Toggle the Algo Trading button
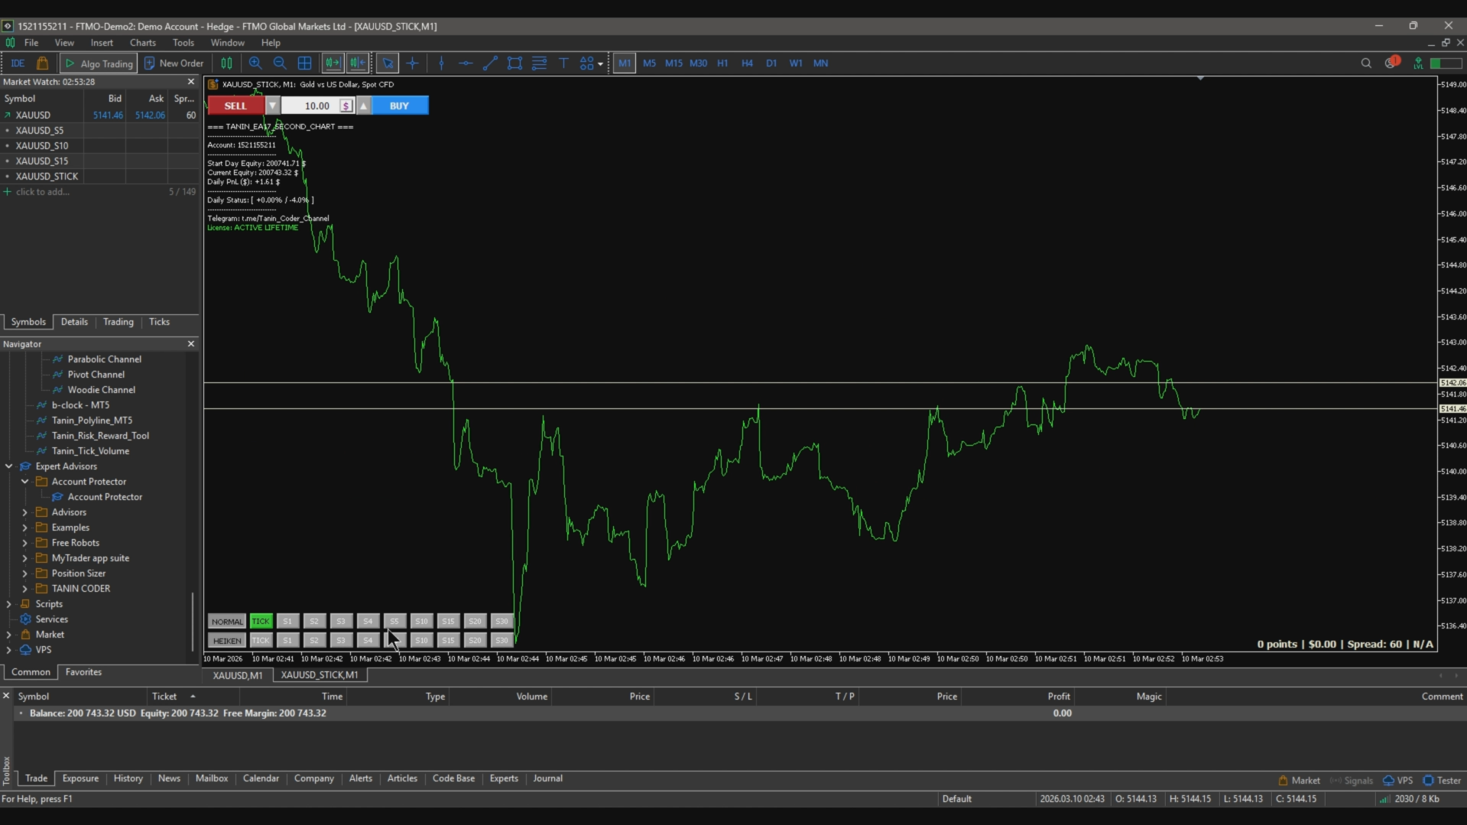Viewport: 1467px width, 825px height. (99, 63)
